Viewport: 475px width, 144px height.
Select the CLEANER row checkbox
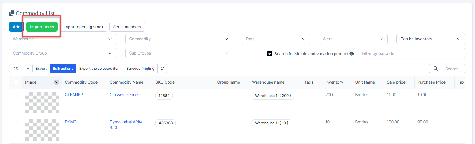point(15,96)
